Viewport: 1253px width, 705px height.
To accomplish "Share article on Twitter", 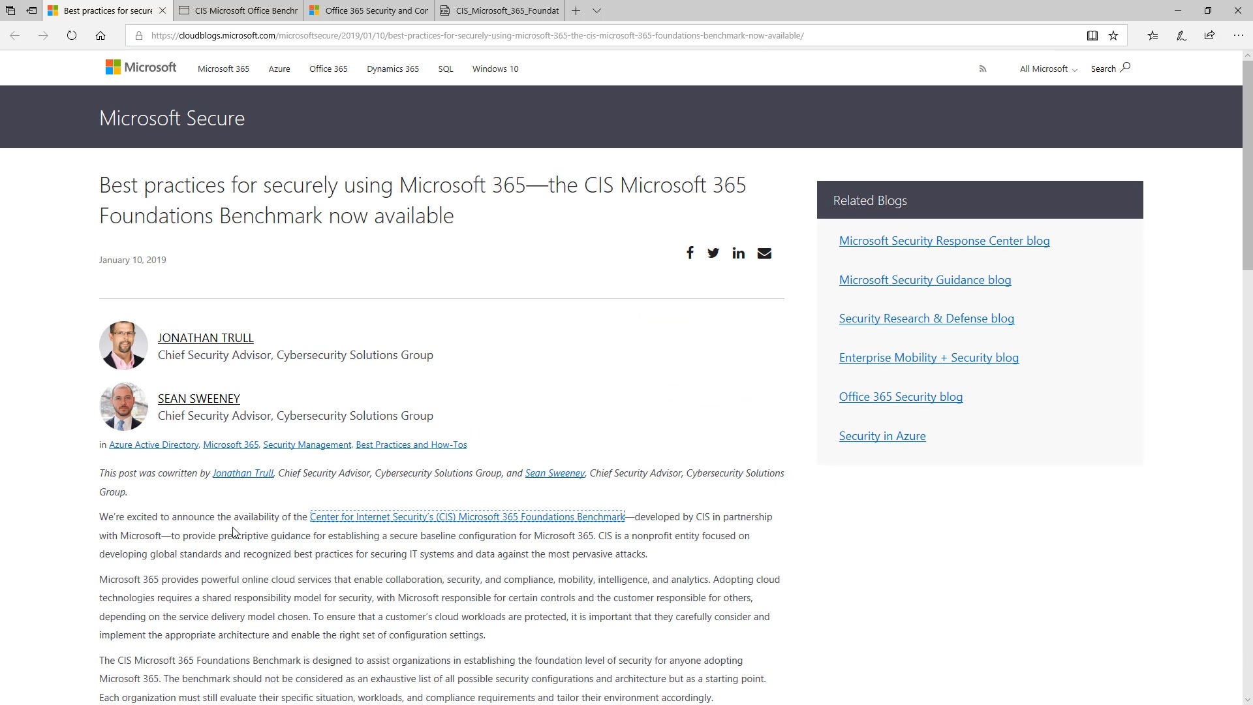I will [713, 253].
